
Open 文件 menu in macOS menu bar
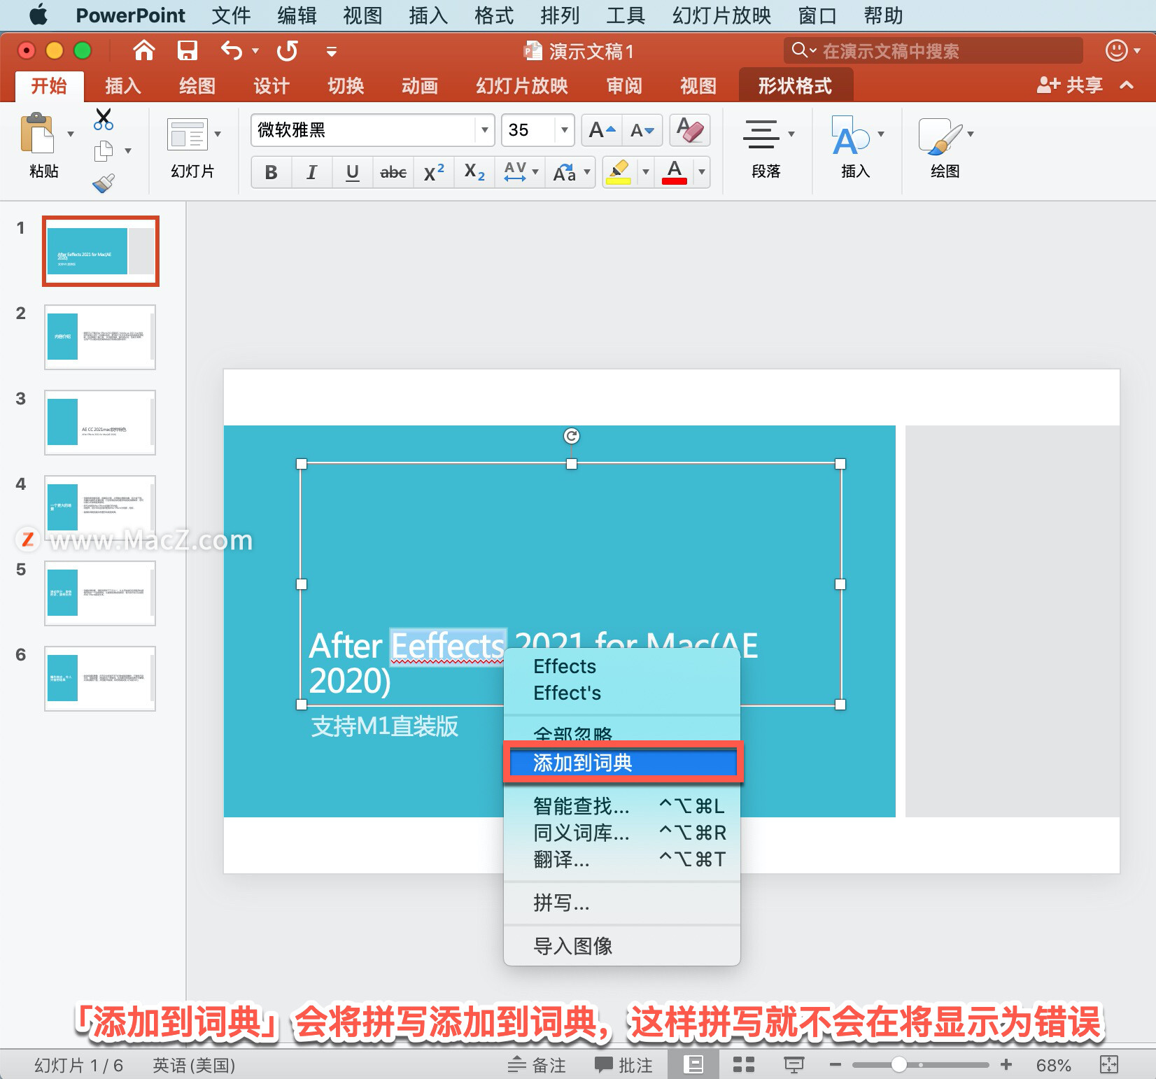pos(231,15)
